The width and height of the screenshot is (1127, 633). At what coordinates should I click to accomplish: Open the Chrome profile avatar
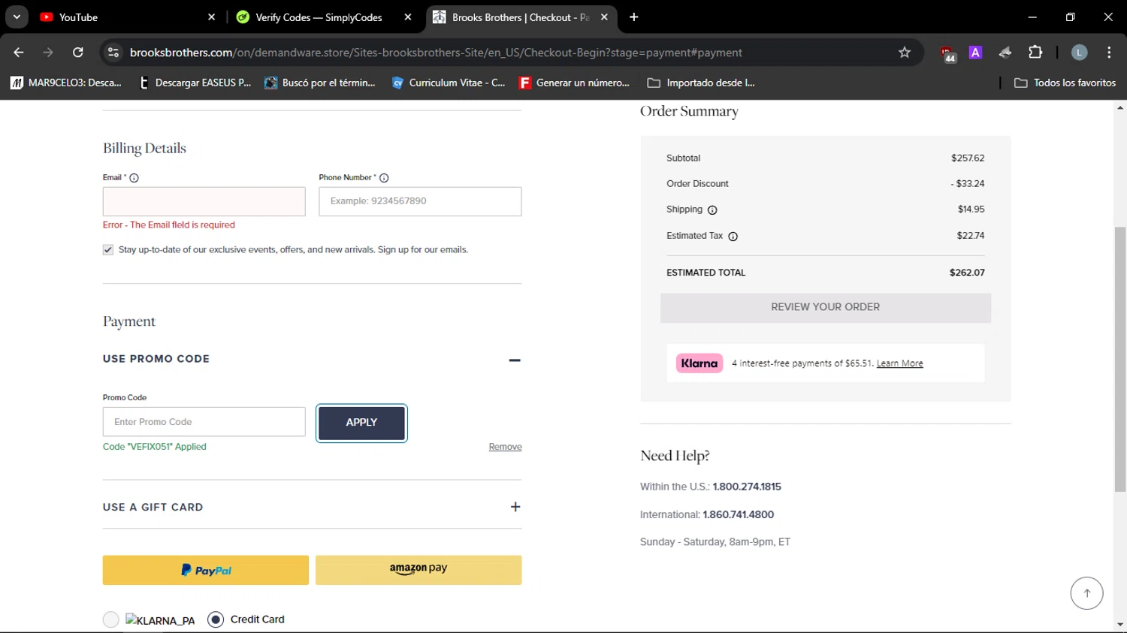tap(1079, 52)
